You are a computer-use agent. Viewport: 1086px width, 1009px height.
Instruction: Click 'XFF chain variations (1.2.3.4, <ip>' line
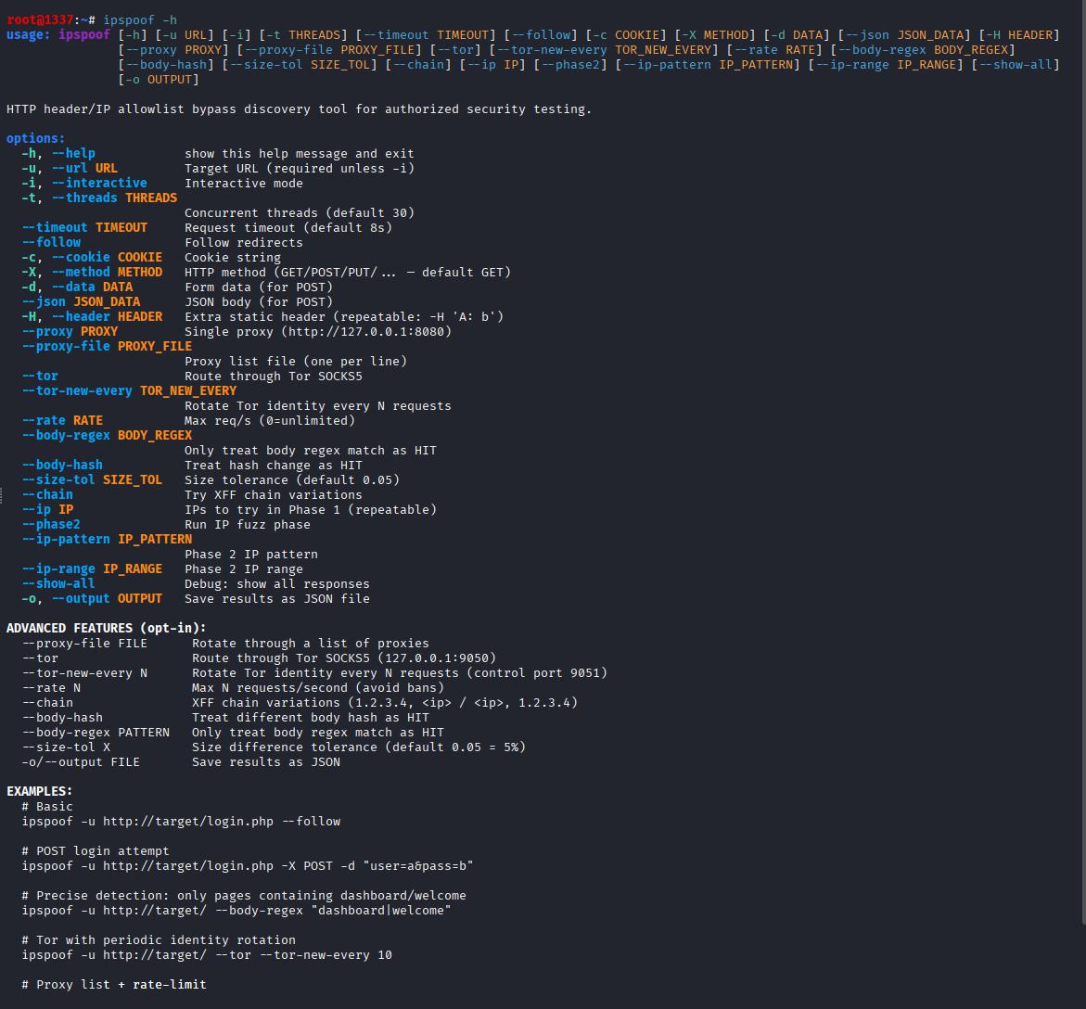[x=384, y=703]
